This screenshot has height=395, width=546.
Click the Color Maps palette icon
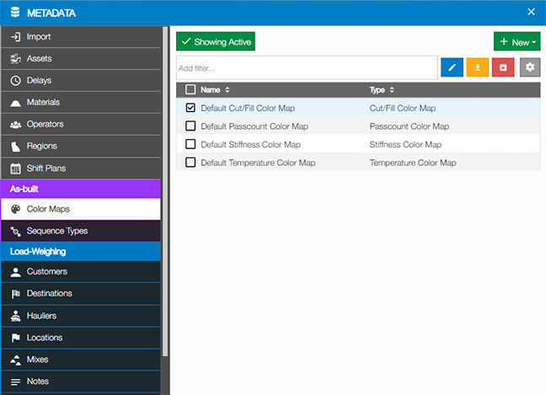15,209
